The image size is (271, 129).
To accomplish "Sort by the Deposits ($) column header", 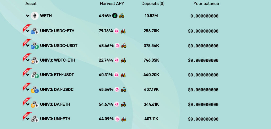I will [x=153, y=4].
